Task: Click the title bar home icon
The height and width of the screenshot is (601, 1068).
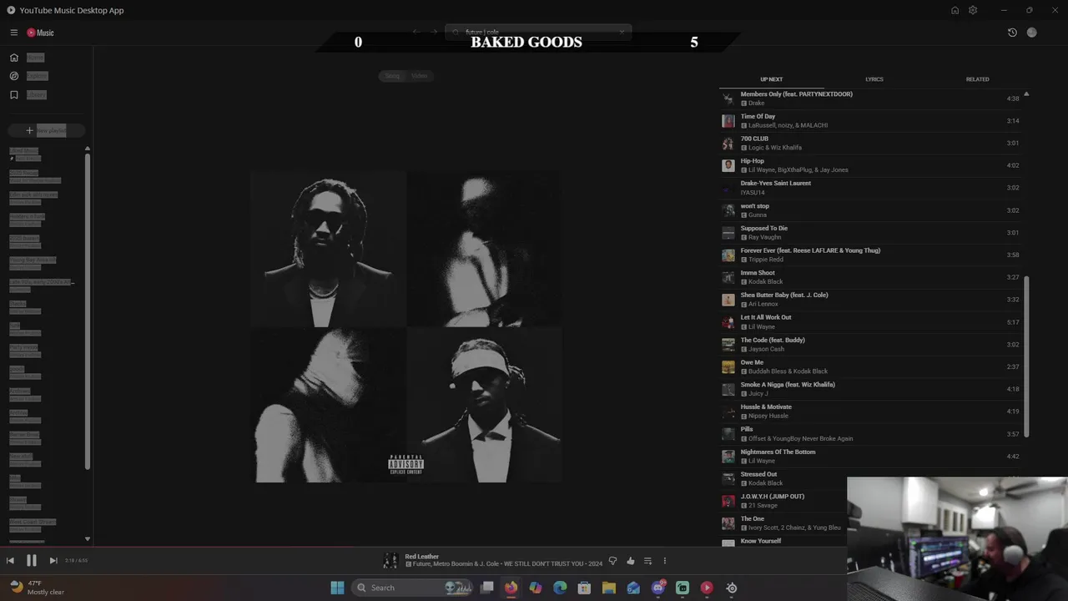Action: point(955,10)
